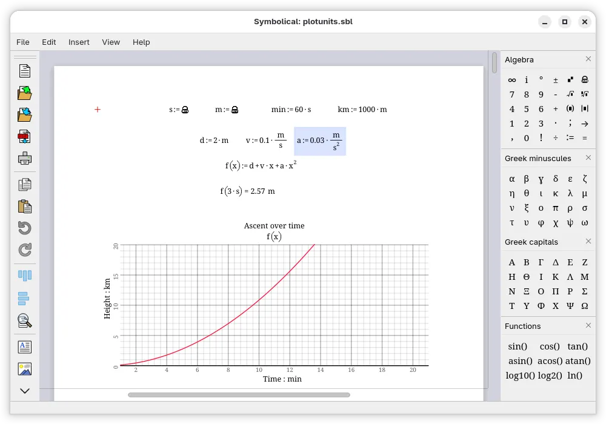
Task: Insert Greek letter lambda λ
Action: pos(570,193)
